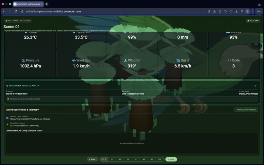Click the Scene 01 heading

tap(11, 27)
